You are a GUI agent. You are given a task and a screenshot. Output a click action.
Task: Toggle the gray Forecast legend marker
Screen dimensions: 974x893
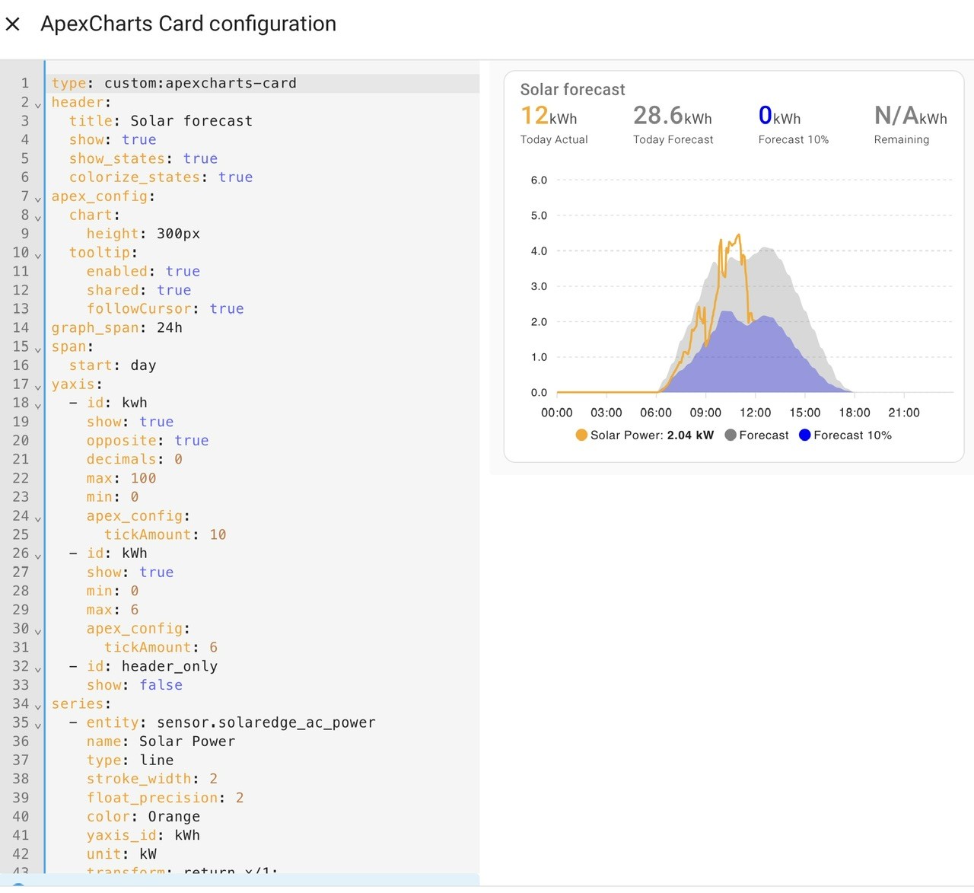coord(730,435)
